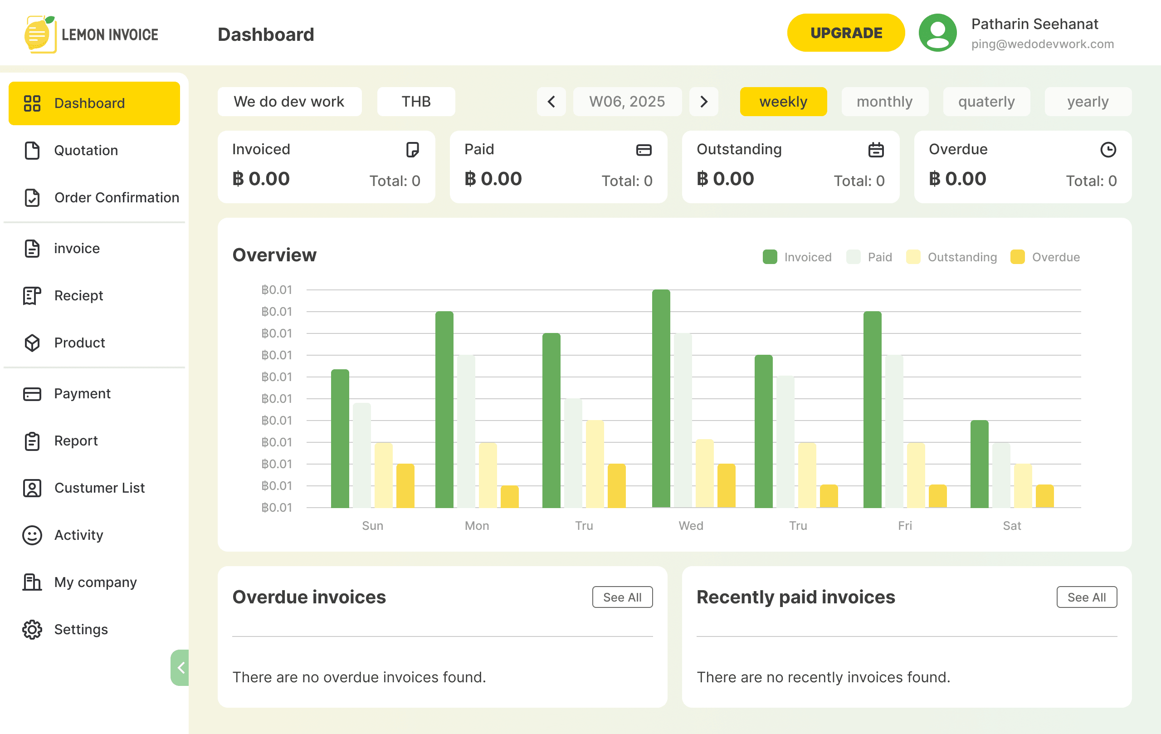This screenshot has height=734, width=1161.
Task: Collapse the sidebar with green arrow tab
Action: click(x=180, y=668)
